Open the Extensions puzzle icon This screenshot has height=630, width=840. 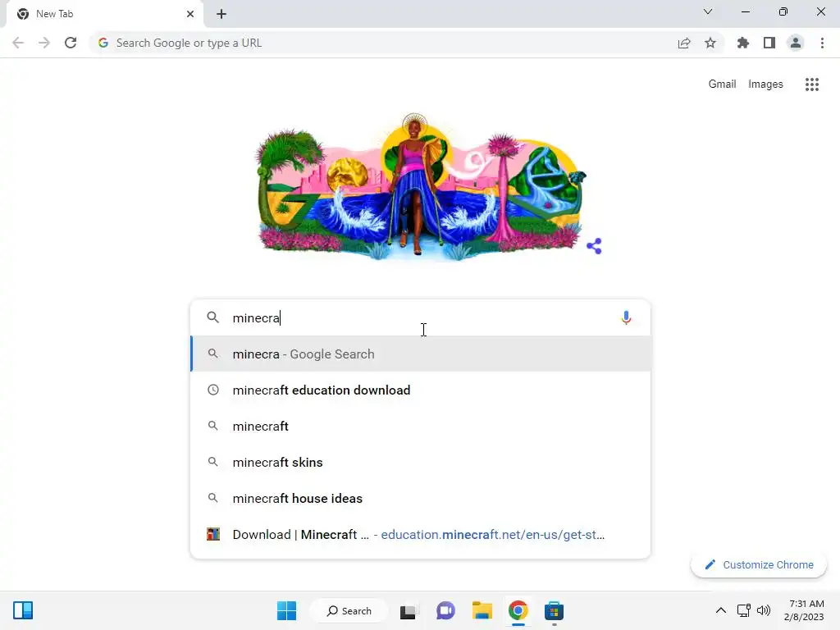(x=743, y=43)
